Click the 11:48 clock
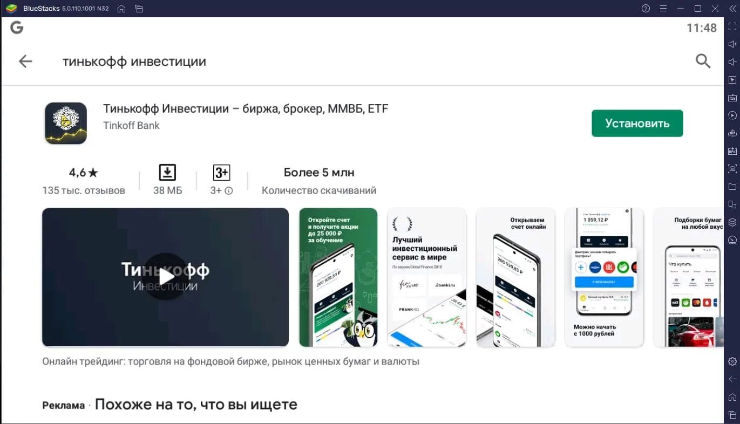Screen dimensions: 740x424 pyautogui.click(x=702, y=28)
